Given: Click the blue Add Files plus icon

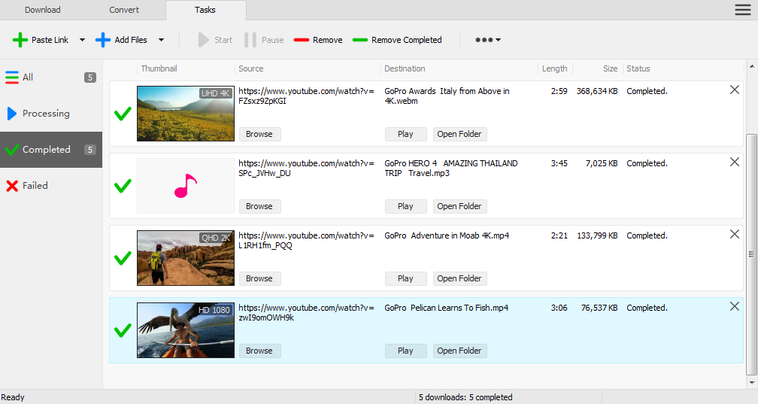Looking at the screenshot, I should click(103, 40).
